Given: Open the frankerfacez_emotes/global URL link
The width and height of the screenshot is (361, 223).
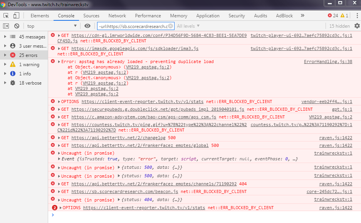Looking at the screenshot, I should 140,145.
